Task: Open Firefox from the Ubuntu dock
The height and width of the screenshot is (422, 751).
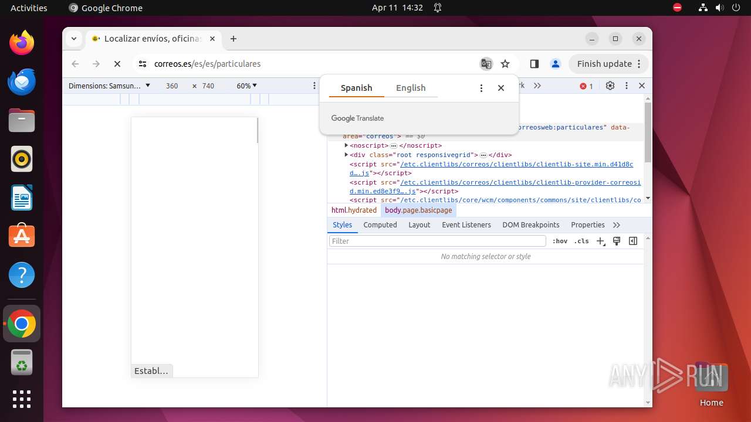Action: tap(22, 43)
